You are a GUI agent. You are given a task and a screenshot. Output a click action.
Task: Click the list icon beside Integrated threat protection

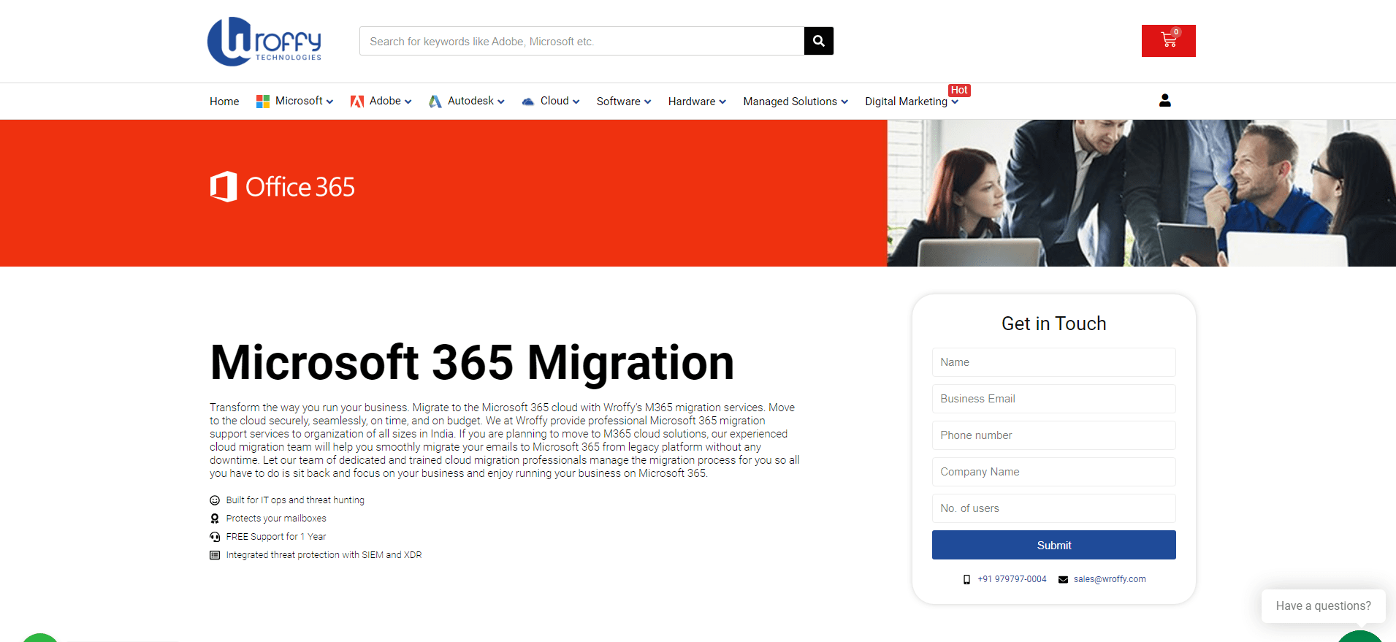215,555
